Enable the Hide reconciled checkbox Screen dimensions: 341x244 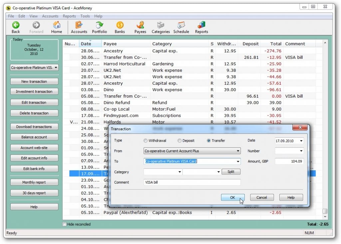(x=64, y=224)
